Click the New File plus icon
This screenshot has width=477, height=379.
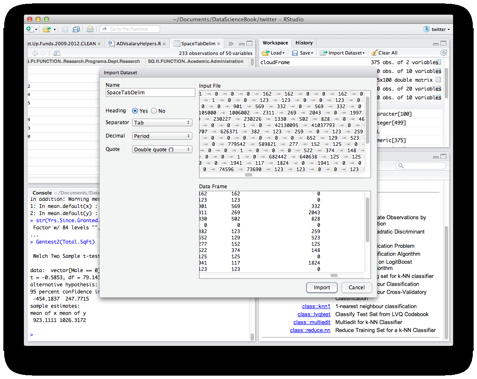coord(29,29)
